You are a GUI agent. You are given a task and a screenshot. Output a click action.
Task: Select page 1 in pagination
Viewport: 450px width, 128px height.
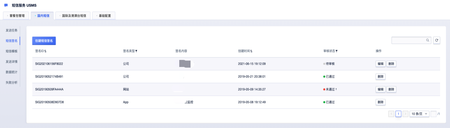(398, 114)
